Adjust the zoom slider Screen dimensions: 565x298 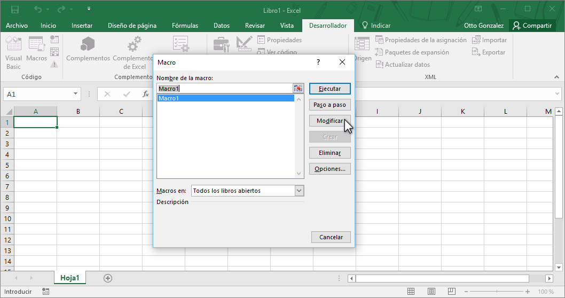pyautogui.click(x=497, y=292)
